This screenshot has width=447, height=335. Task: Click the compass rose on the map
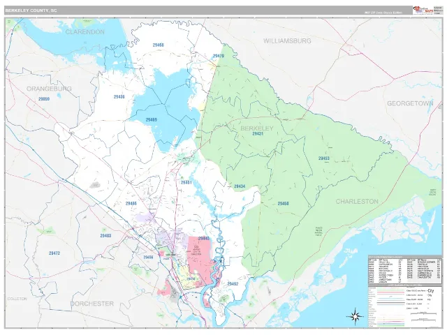[x=355, y=316]
